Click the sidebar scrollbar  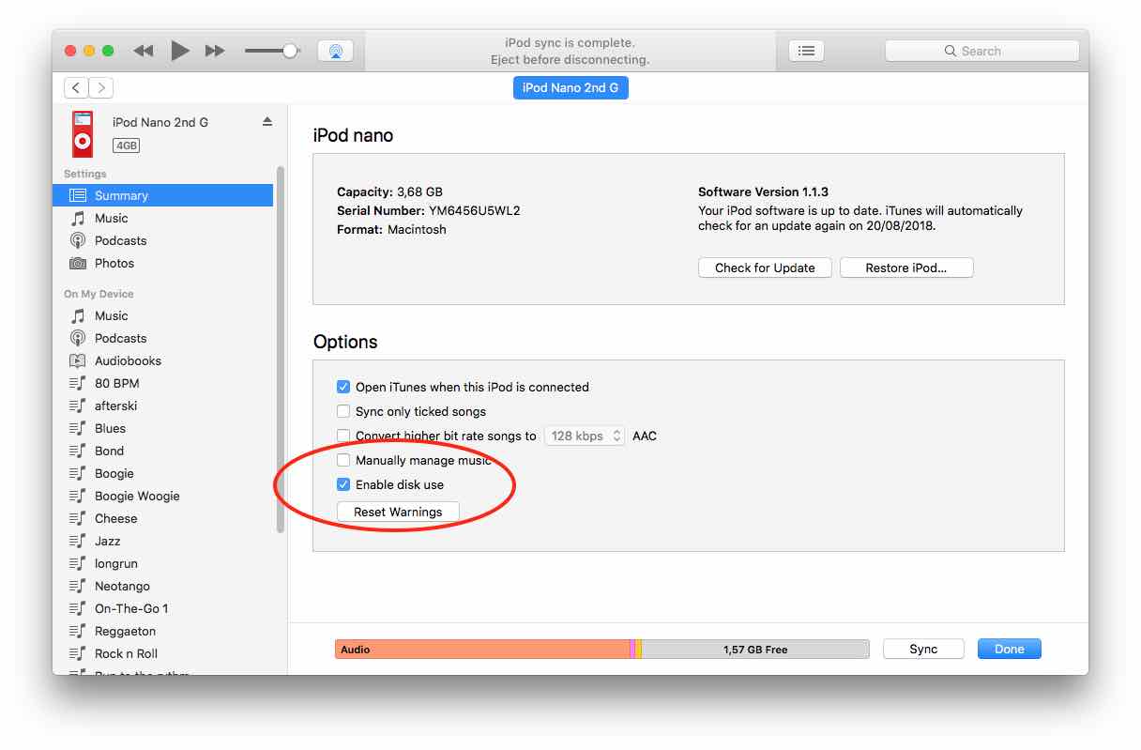(x=281, y=349)
